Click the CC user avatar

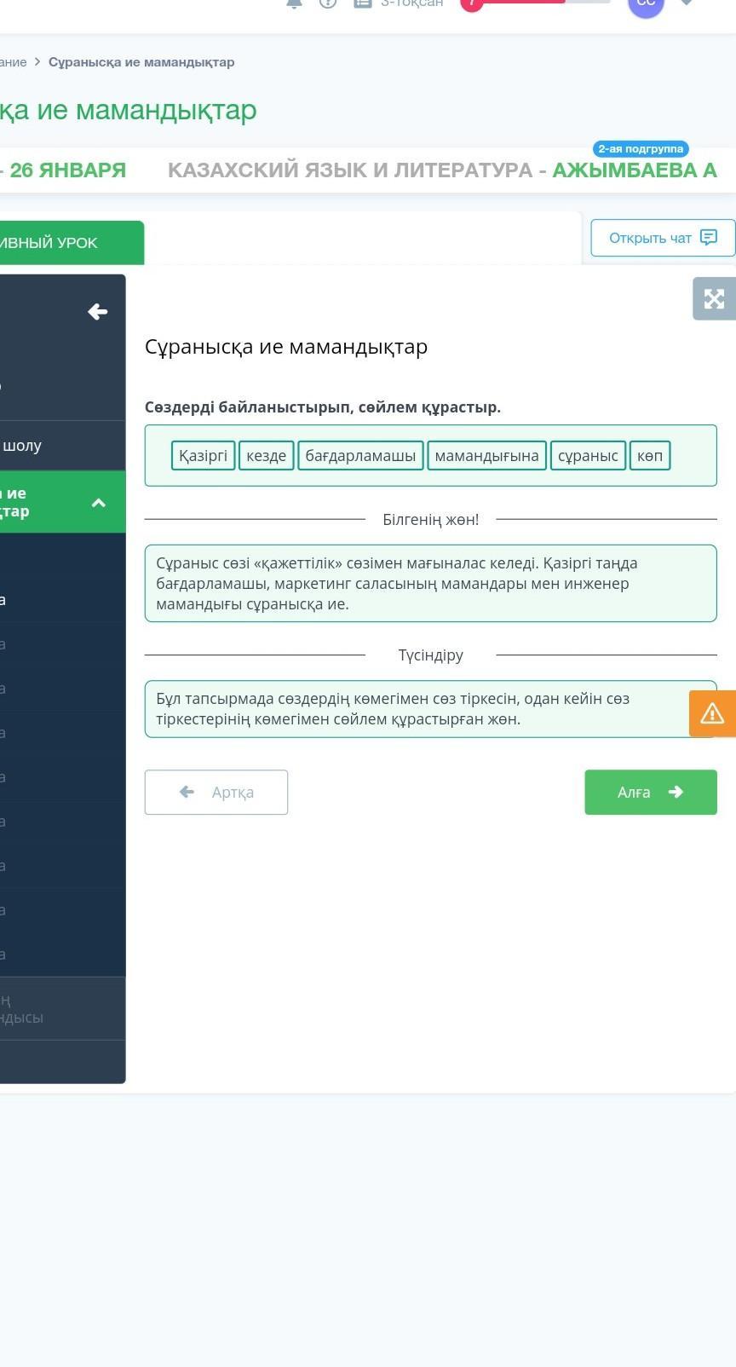[x=646, y=4]
